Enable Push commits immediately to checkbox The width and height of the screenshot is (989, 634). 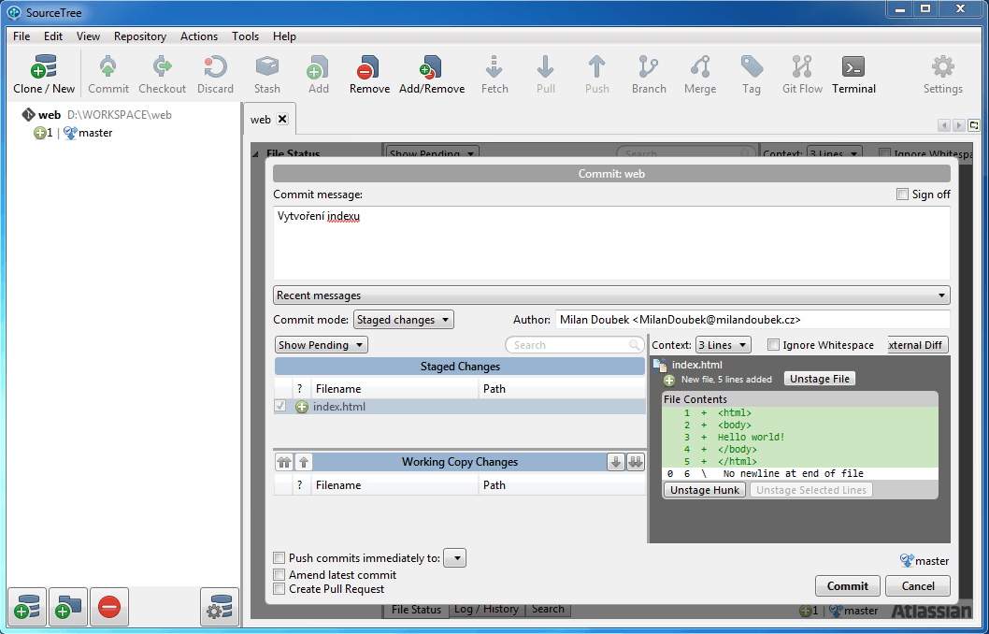[x=279, y=557]
